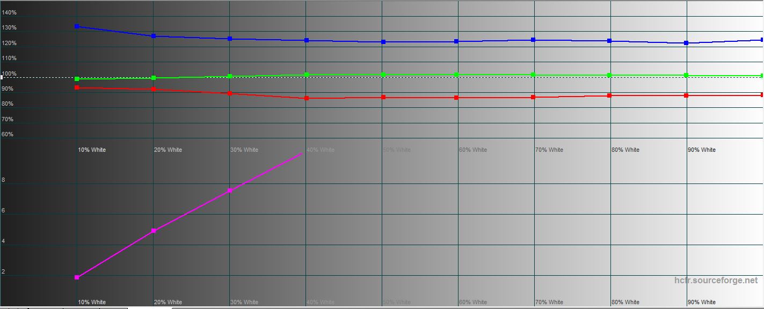Select the 120% y-axis label
This screenshot has width=764, height=309.
coord(9,43)
